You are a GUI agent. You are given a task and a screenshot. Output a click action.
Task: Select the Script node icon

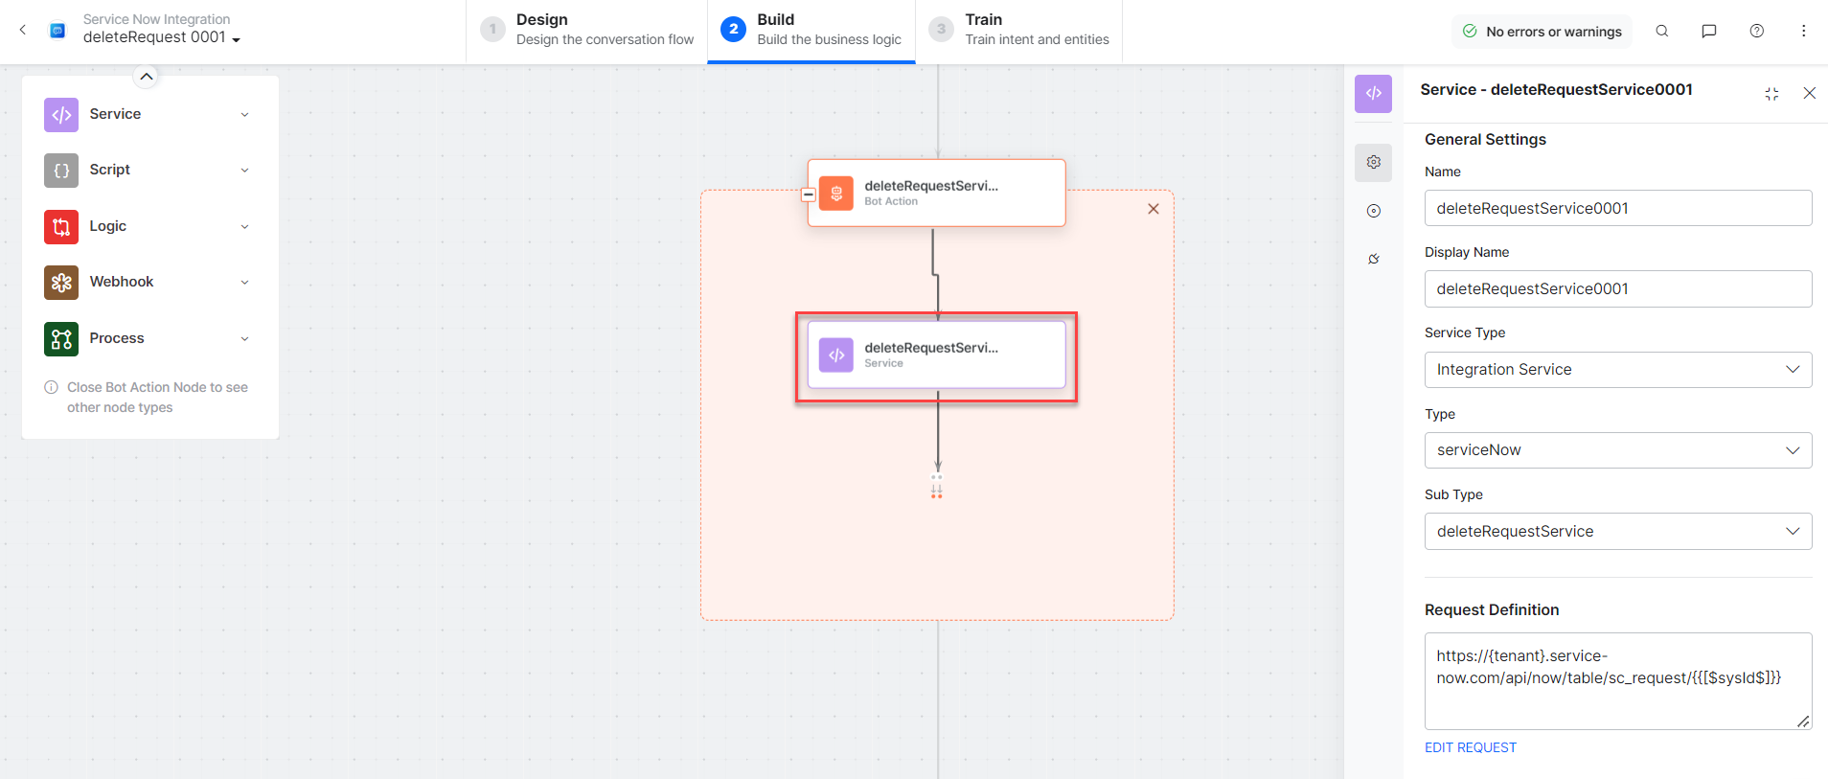(61, 171)
